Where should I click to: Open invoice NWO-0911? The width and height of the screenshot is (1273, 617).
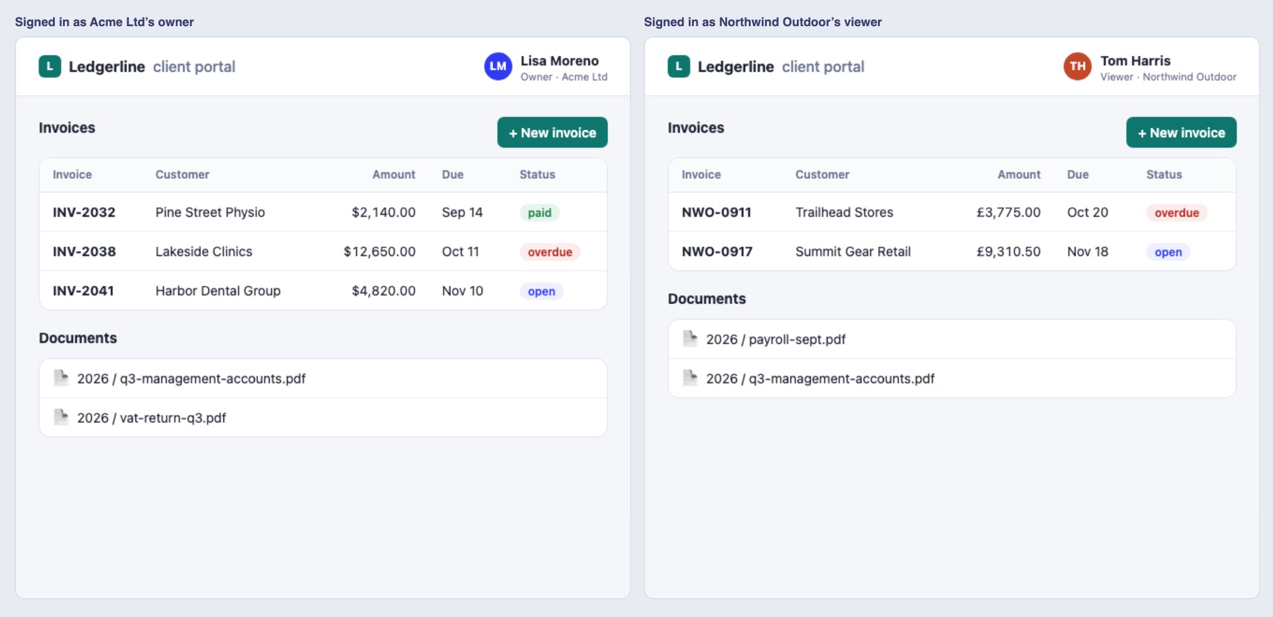pyautogui.click(x=716, y=213)
